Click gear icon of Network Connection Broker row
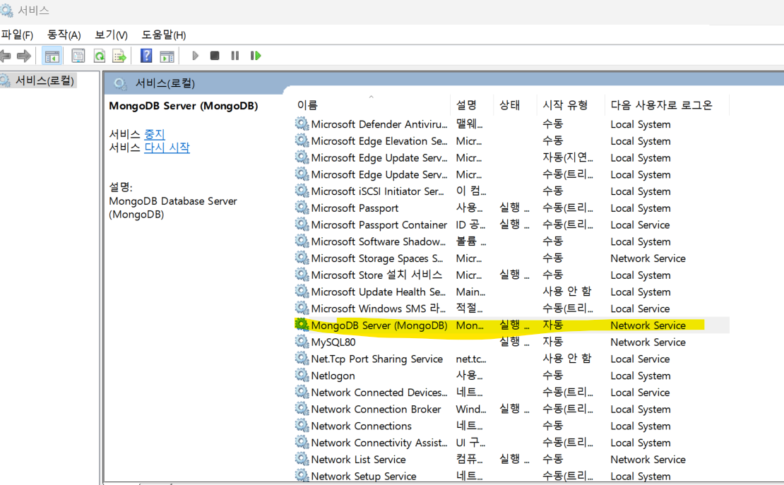The height and width of the screenshot is (485, 784). (302, 409)
